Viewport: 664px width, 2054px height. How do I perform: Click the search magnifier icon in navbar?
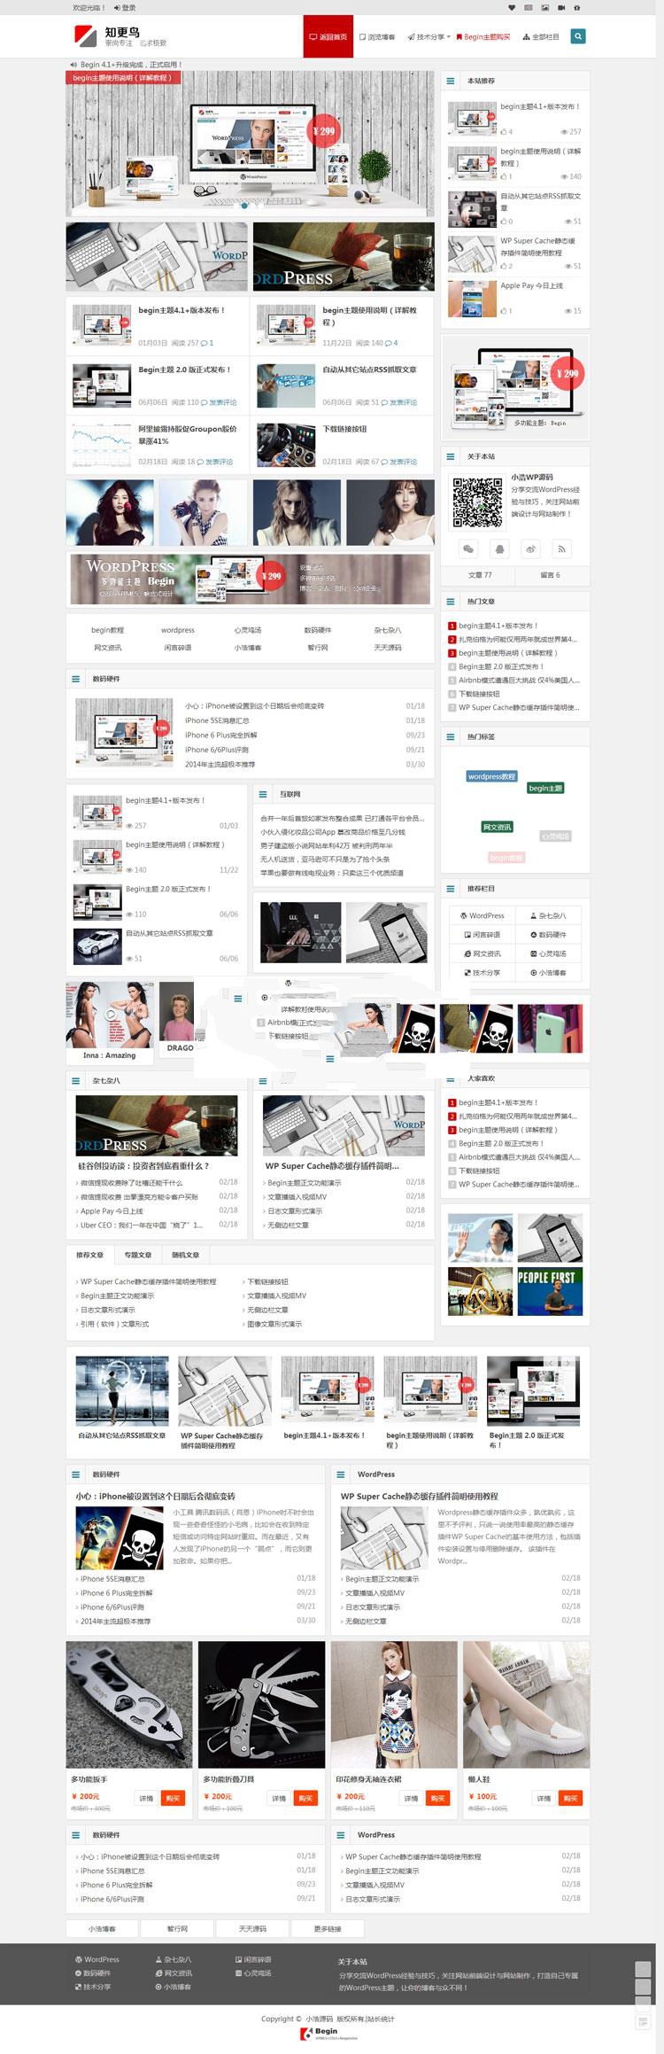coord(577,36)
